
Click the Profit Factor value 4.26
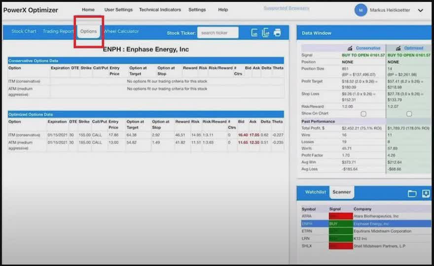click(391, 155)
